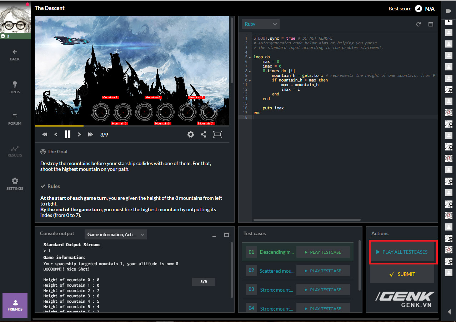
Task: Open Settings gear in left sidebar
Action: coord(15,184)
